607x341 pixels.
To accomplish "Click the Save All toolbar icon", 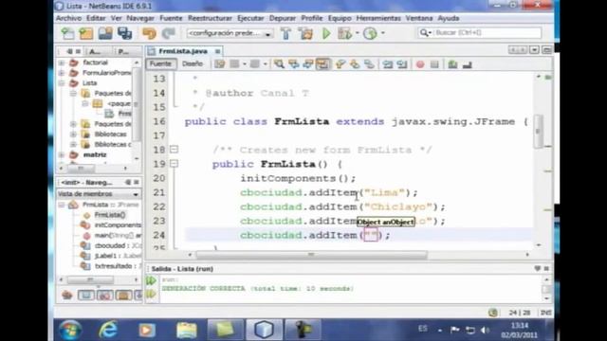I will coord(124,34).
